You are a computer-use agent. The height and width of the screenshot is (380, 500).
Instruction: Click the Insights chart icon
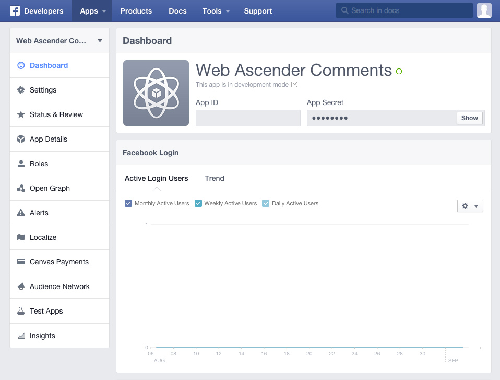(21, 336)
